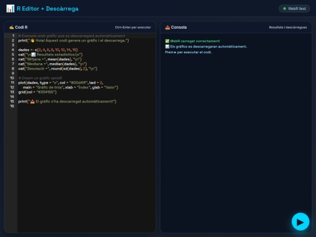Click line number 14 in the gutter
The width and height of the screenshot is (316, 237).
point(12,97)
